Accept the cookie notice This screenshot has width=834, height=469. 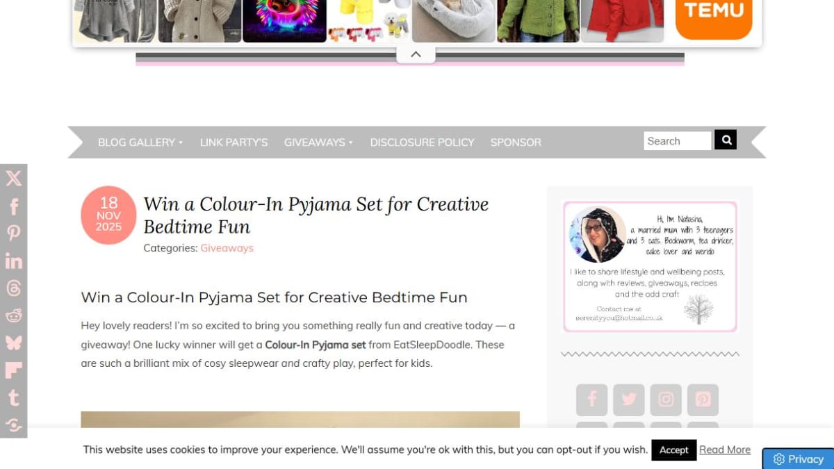tap(673, 450)
